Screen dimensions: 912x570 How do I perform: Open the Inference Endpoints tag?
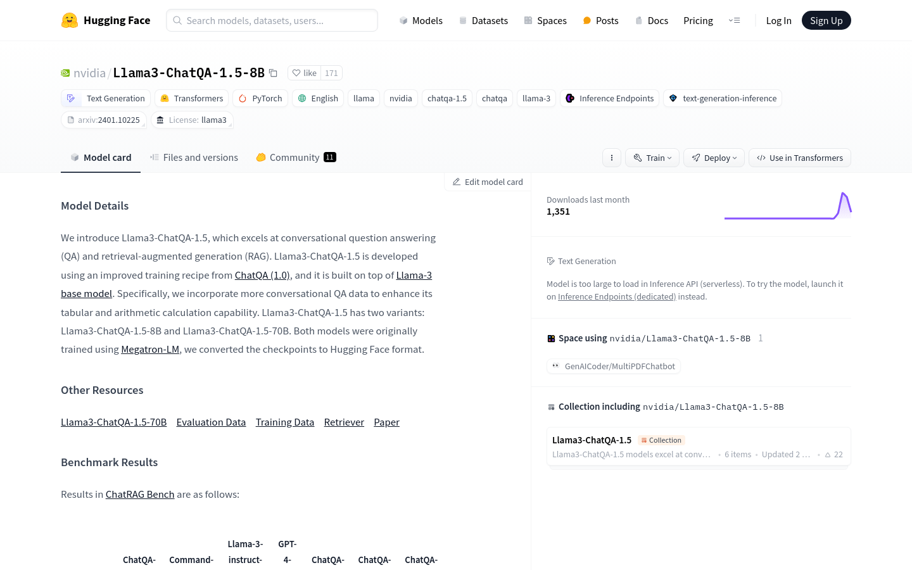610,98
